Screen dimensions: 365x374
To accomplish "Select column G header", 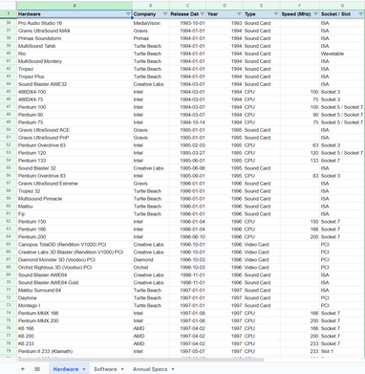I will pos(342,6).
